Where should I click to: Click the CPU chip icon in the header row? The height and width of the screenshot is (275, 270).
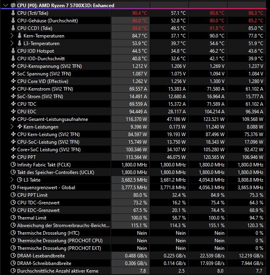click(x=13, y=5)
